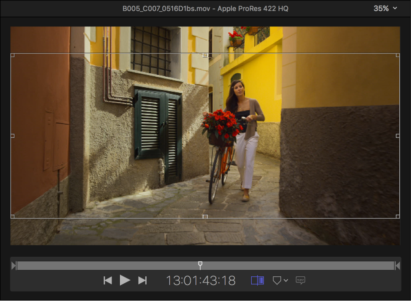
Task: Jump to the next marker
Action: [142, 281]
